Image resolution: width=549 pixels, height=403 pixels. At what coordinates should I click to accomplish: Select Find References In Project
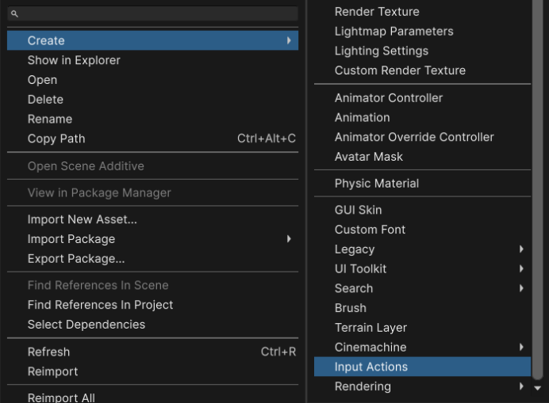pyautogui.click(x=100, y=305)
